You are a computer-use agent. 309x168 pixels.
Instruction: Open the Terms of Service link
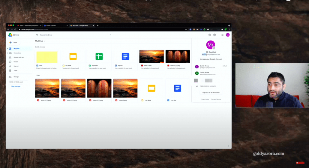[x=216, y=99]
